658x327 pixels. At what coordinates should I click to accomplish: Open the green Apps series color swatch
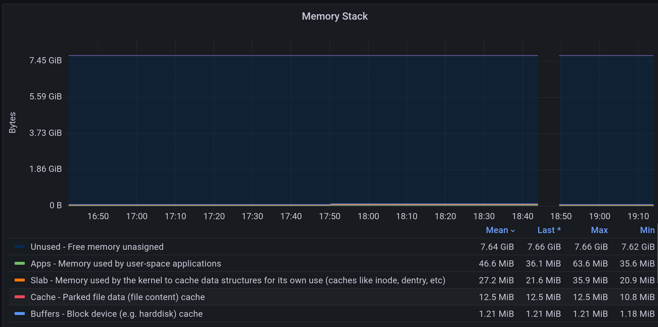click(x=20, y=264)
